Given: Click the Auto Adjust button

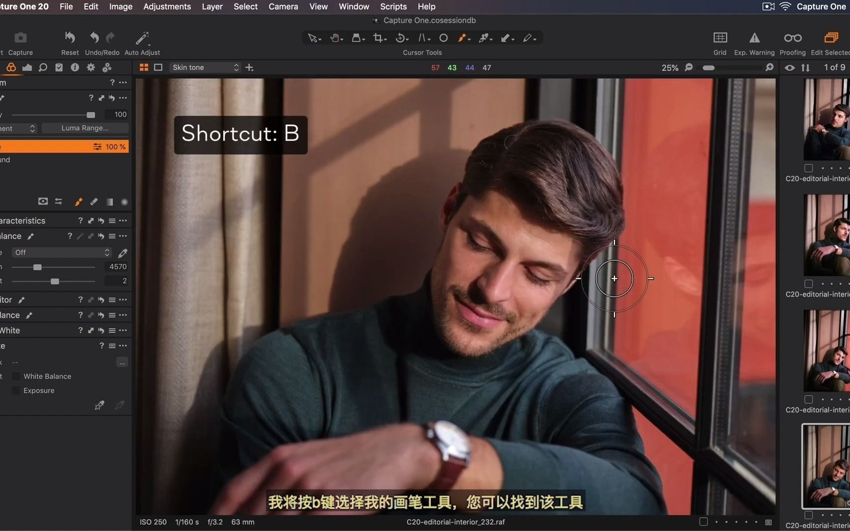Looking at the screenshot, I should pyautogui.click(x=142, y=43).
